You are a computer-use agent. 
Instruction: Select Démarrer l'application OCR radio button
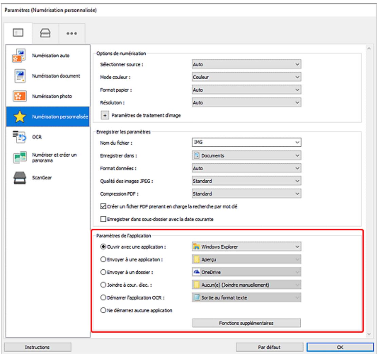pyautogui.click(x=103, y=298)
